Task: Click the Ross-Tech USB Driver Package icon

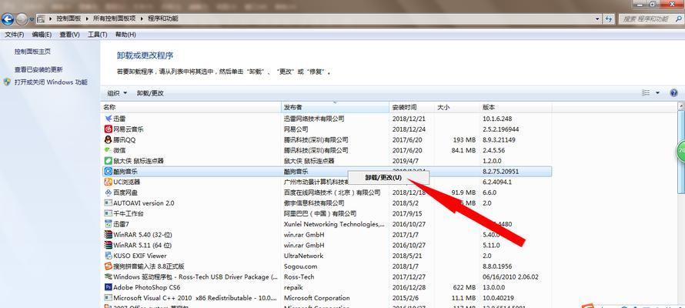Action: (109, 276)
